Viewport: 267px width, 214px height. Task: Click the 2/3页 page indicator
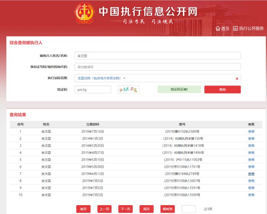[208, 209]
